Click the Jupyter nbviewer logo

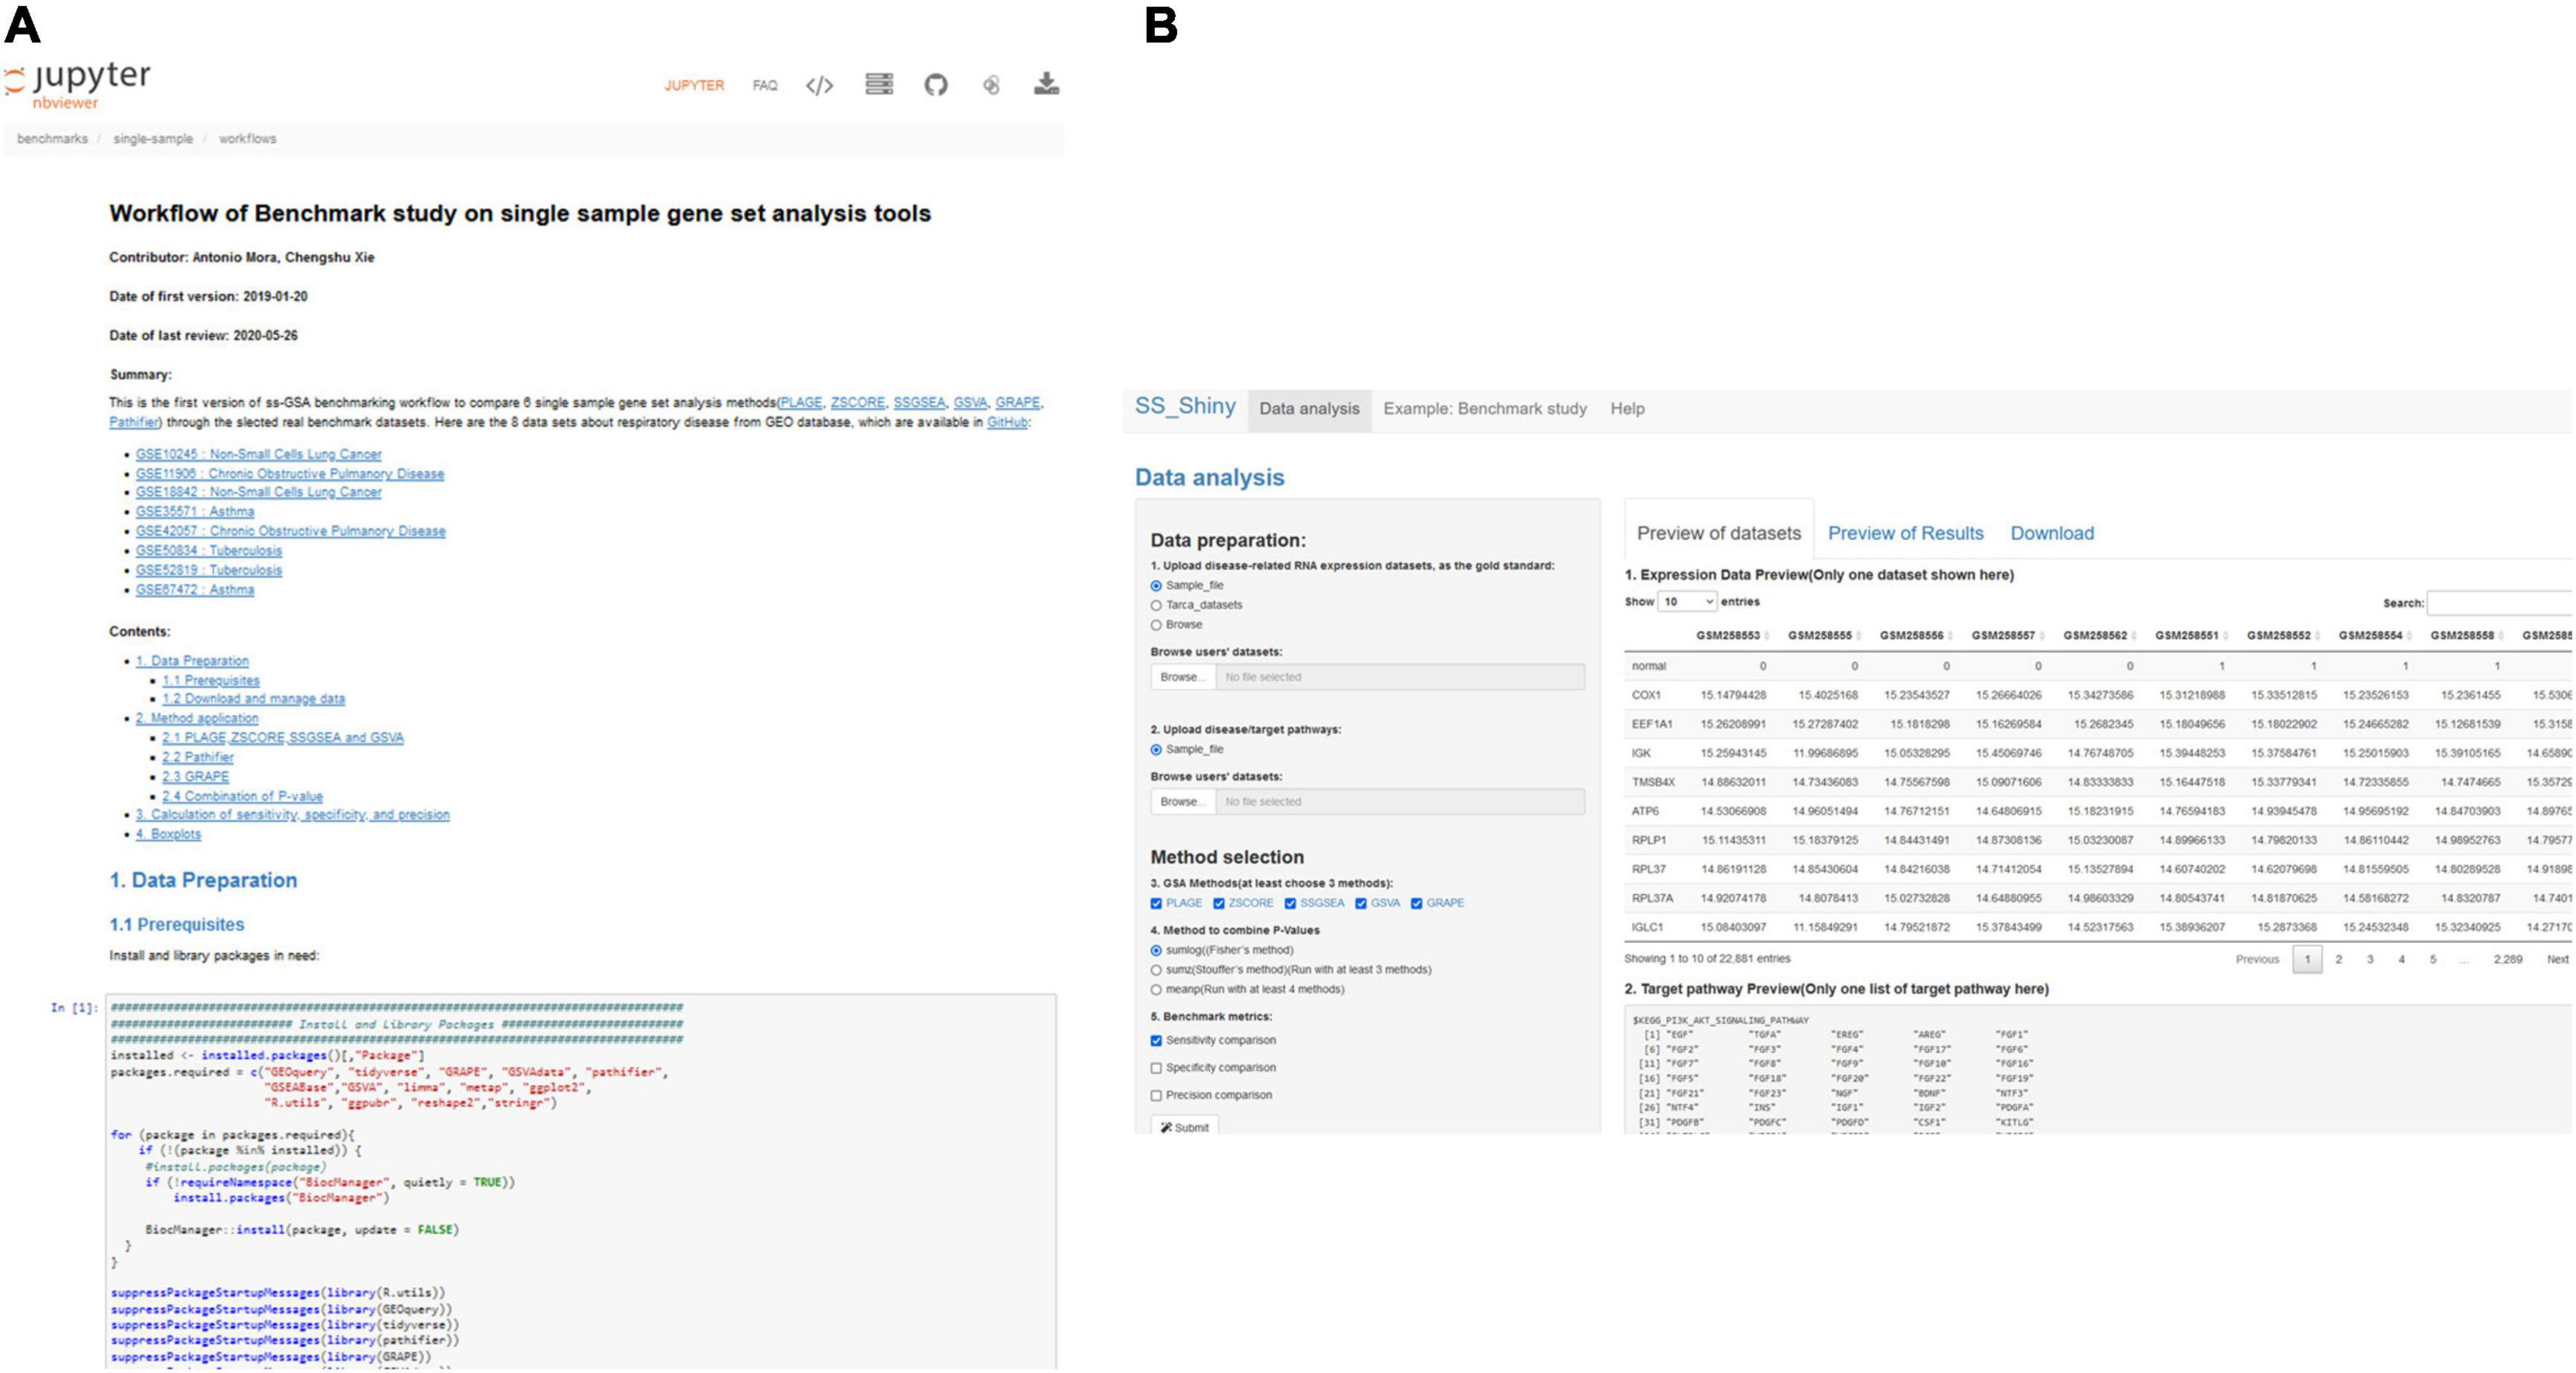click(78, 85)
